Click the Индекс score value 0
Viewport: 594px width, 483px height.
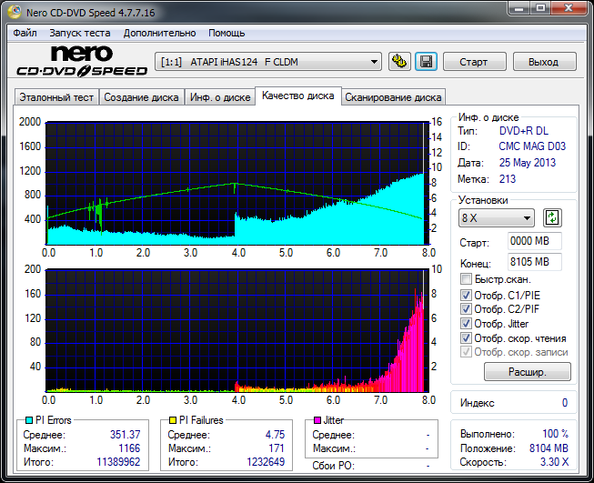[x=565, y=403]
